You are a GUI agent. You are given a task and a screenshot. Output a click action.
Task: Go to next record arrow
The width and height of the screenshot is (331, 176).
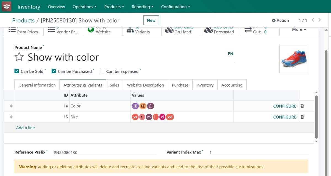point(320,20)
